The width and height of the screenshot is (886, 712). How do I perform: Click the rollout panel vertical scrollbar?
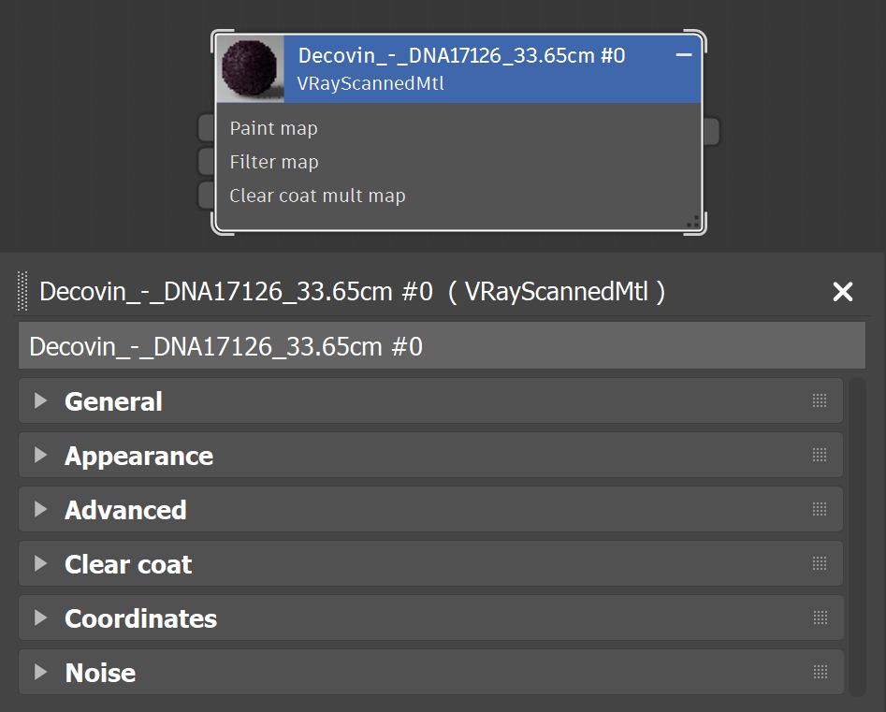point(857,537)
